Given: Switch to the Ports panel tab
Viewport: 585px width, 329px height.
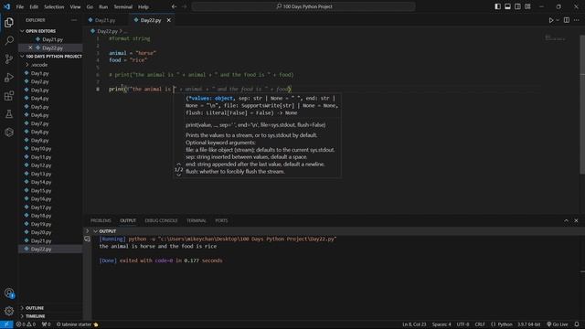Looking at the screenshot, I should [221, 220].
